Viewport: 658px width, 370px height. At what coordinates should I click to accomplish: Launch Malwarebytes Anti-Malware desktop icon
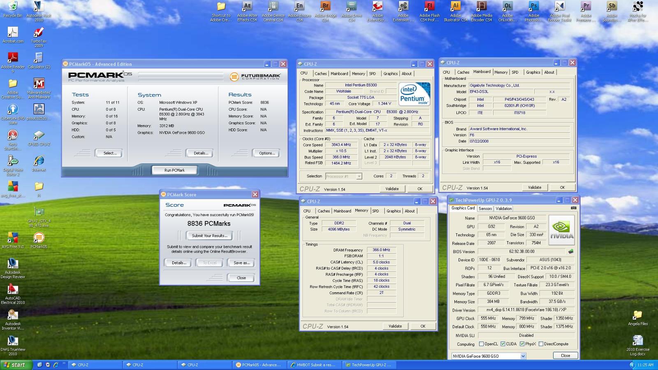pos(39,88)
